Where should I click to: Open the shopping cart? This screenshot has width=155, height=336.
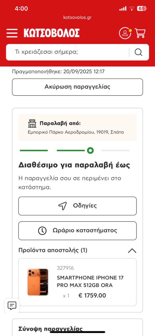(x=140, y=33)
